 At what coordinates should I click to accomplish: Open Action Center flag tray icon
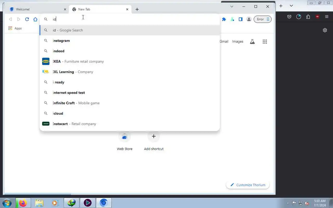(x=294, y=203)
